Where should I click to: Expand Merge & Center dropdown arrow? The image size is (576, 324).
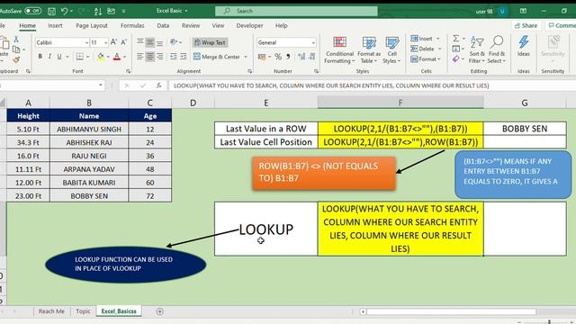(246, 57)
